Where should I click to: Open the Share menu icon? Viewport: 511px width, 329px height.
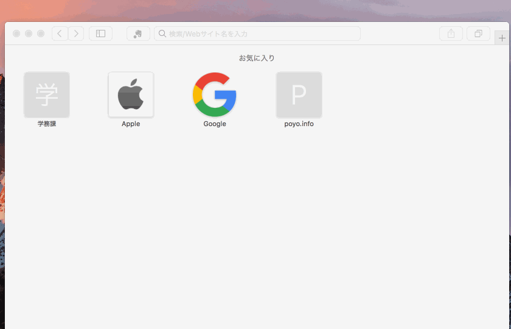click(x=451, y=34)
